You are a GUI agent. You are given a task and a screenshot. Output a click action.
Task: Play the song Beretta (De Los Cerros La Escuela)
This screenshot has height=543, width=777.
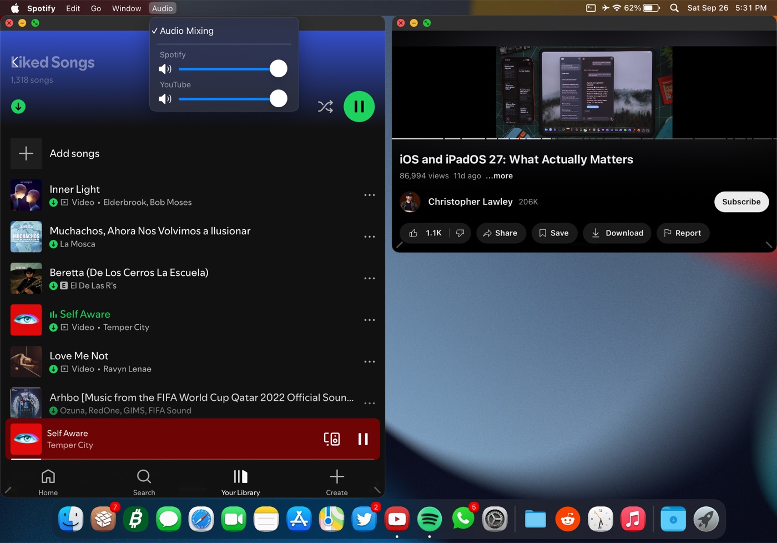[x=129, y=273]
